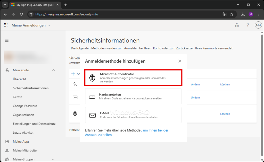The width and height of the screenshot is (264, 162).
Task: Click the Microsoft Authenticator shield icon in dialog
Action: click(92, 78)
